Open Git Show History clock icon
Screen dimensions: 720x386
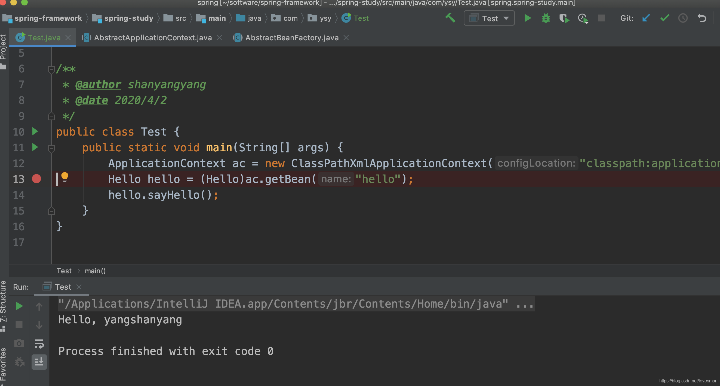pyautogui.click(x=683, y=18)
